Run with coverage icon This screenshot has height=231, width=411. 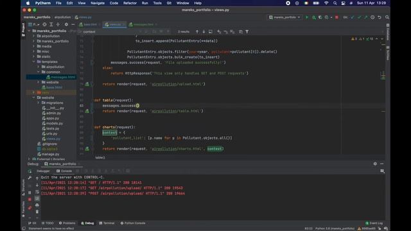pos(320,17)
